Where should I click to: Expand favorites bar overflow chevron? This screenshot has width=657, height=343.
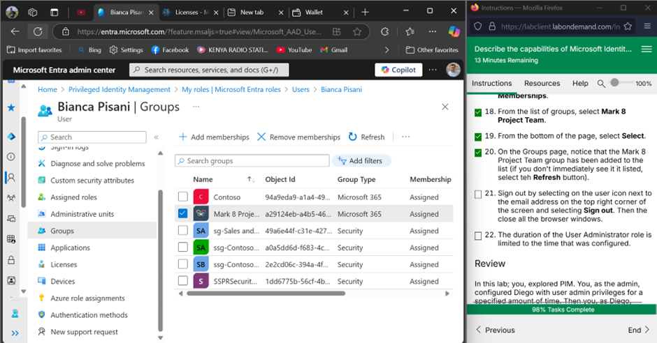(x=387, y=49)
